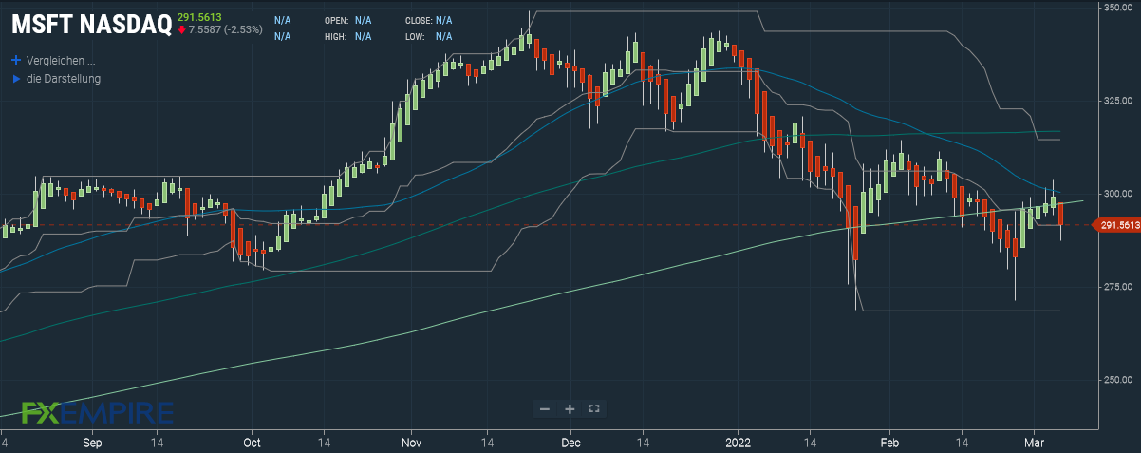Expand the 'die Darstellung' triangle arrow
This screenshot has width=1141, height=453.
point(16,79)
